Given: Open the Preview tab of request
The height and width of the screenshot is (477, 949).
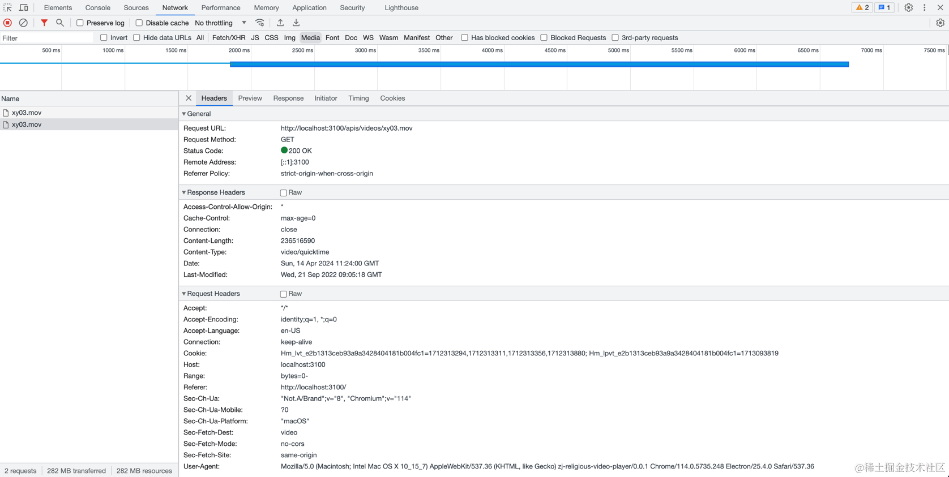Looking at the screenshot, I should click(x=250, y=98).
